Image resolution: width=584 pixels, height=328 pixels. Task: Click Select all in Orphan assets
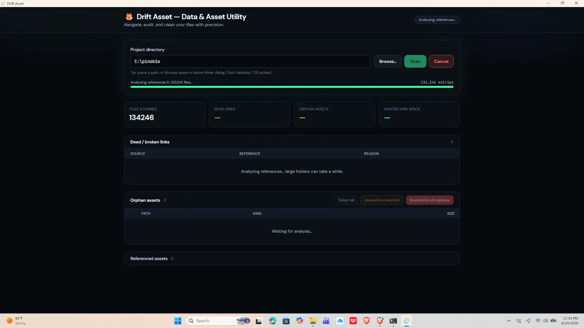(x=346, y=200)
